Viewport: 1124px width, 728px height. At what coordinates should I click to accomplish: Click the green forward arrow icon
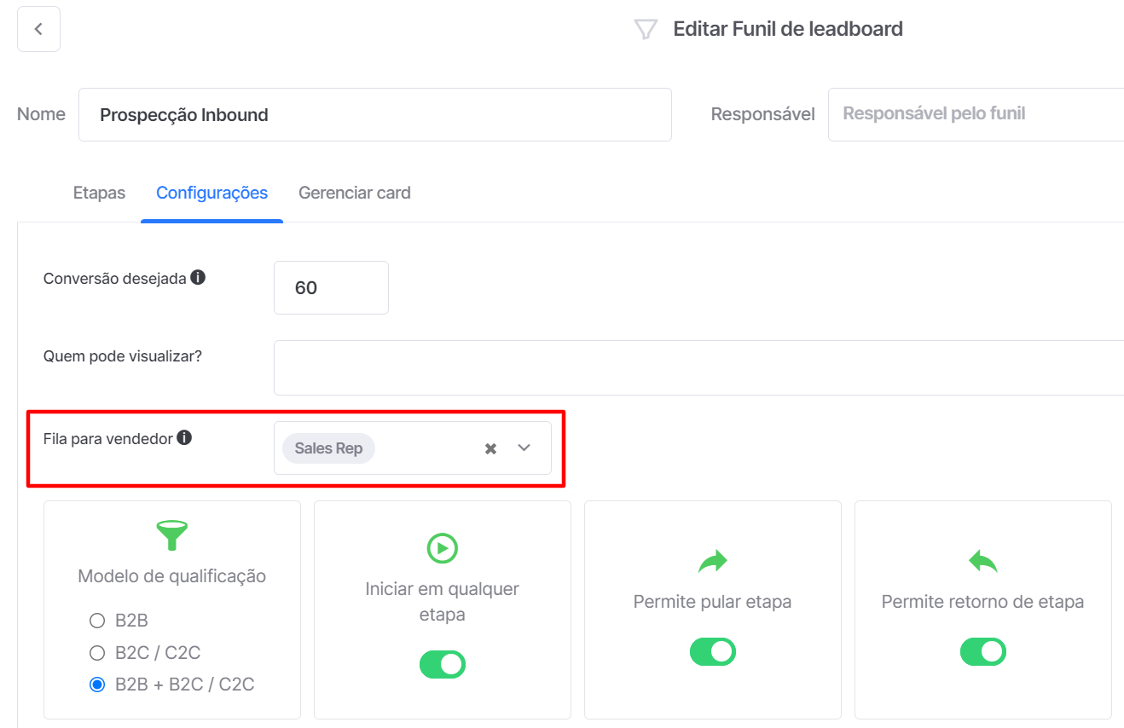pyautogui.click(x=713, y=561)
